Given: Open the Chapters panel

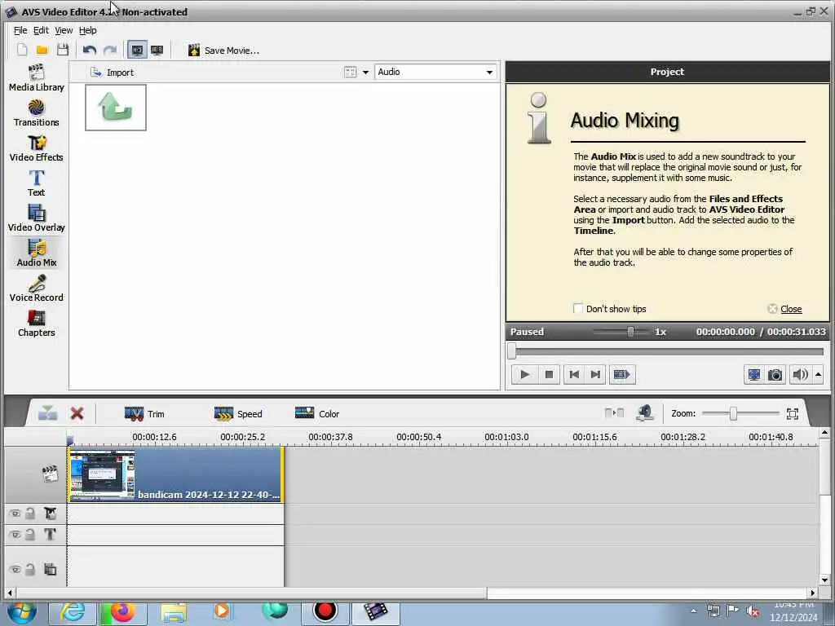Looking at the screenshot, I should click(x=36, y=323).
